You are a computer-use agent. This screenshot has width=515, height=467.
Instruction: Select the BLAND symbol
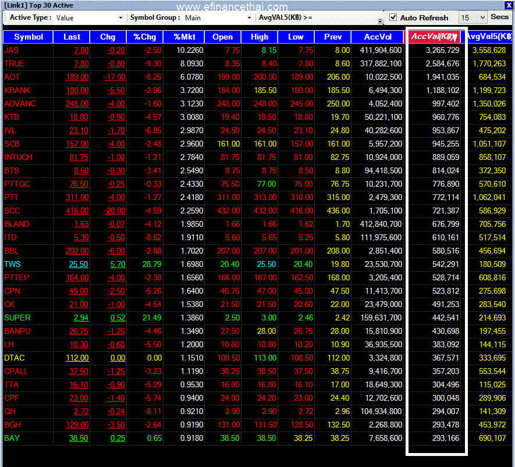[x=17, y=224]
